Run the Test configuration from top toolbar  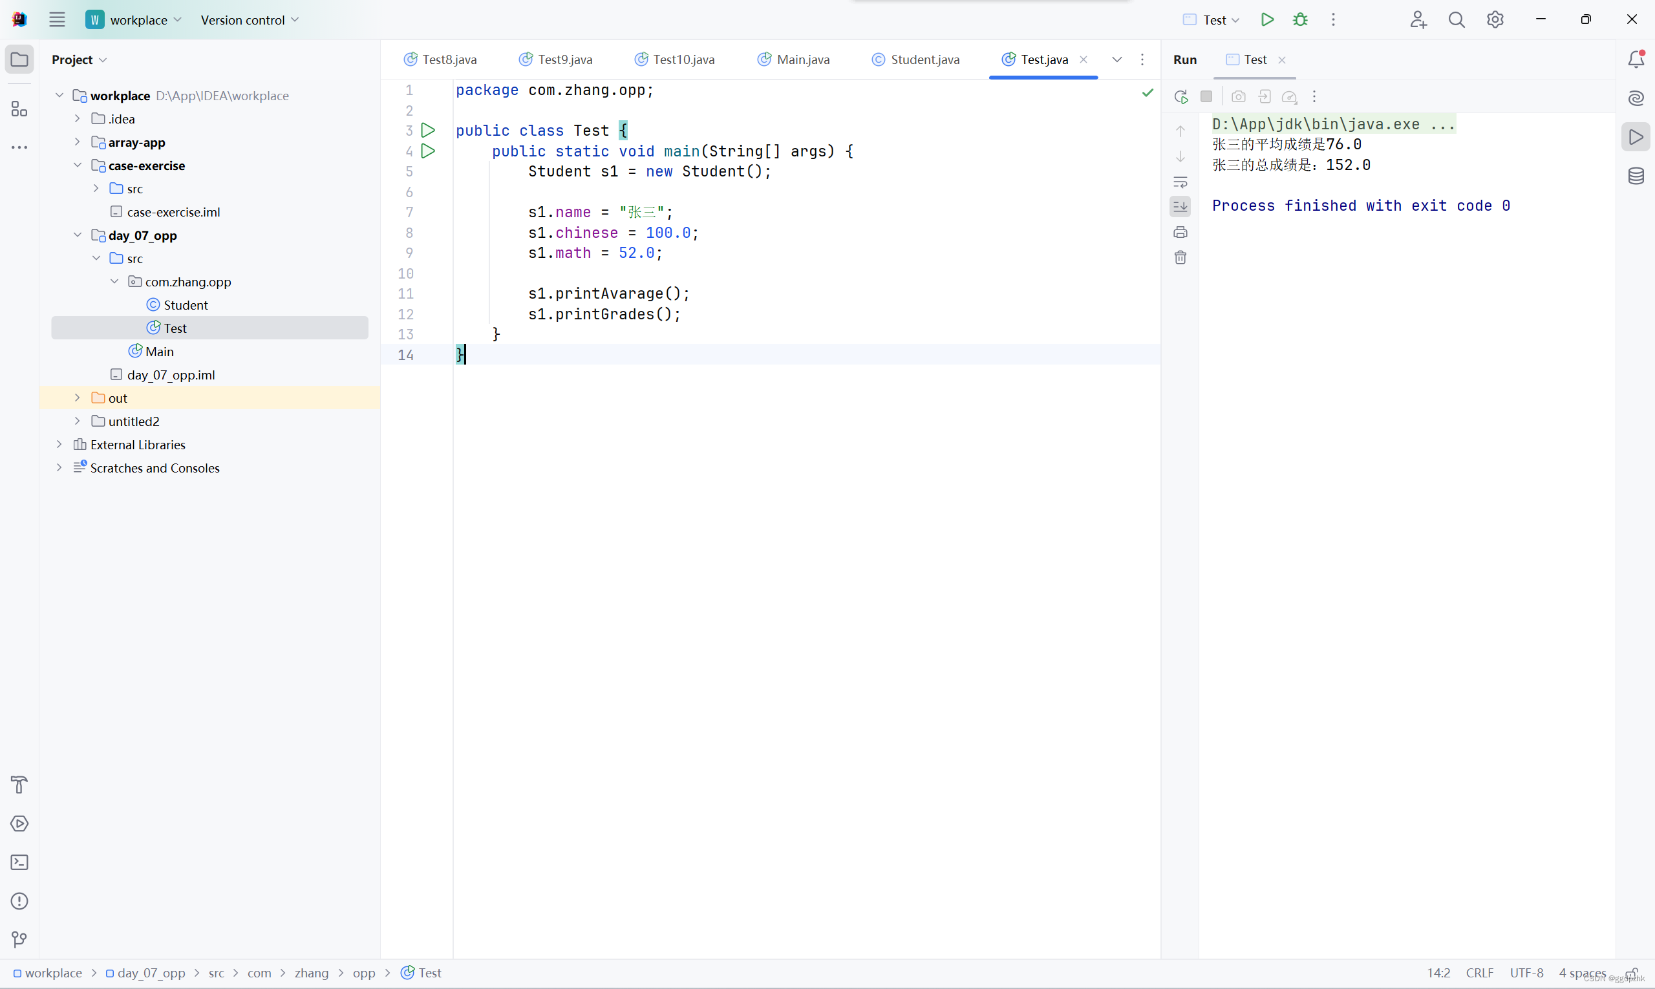[x=1267, y=19]
